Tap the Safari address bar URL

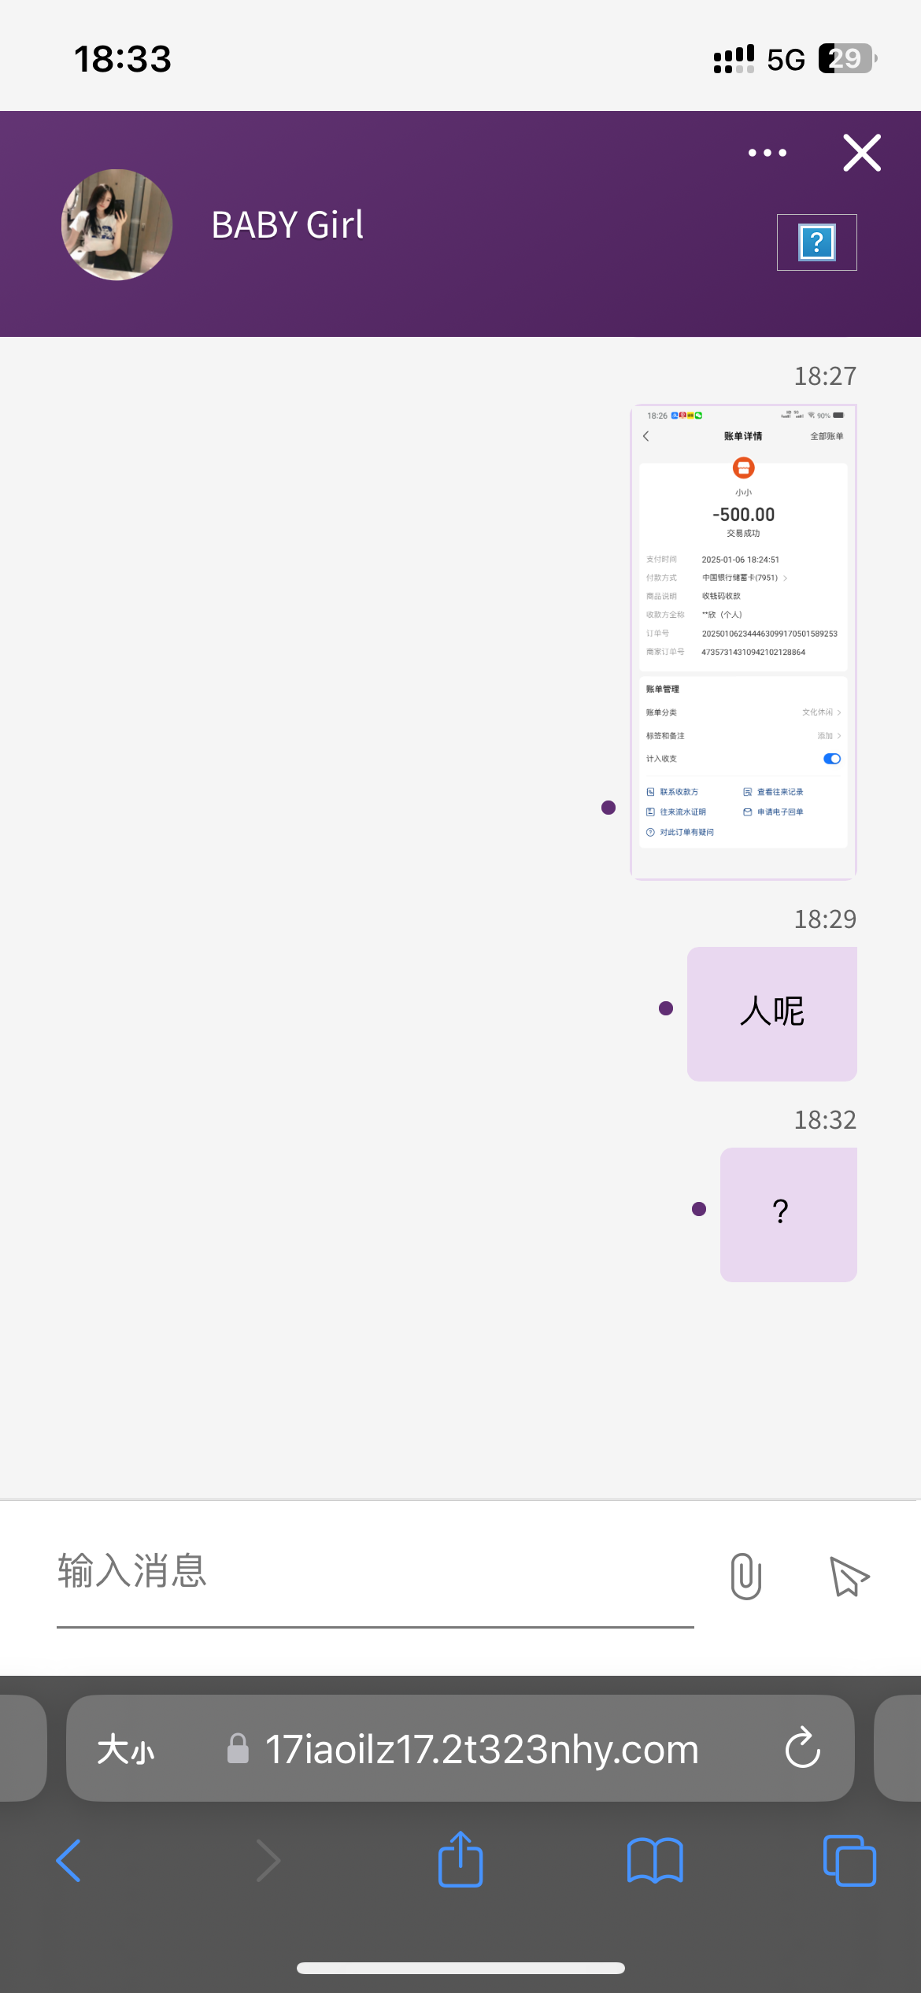coord(482,1750)
